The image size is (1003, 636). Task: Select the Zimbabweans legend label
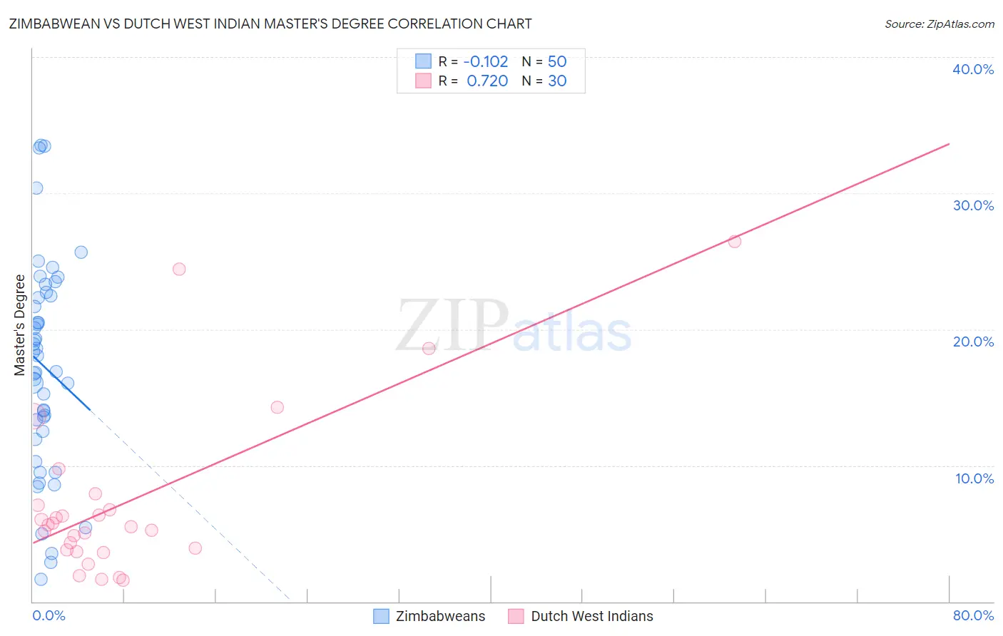pos(441,616)
